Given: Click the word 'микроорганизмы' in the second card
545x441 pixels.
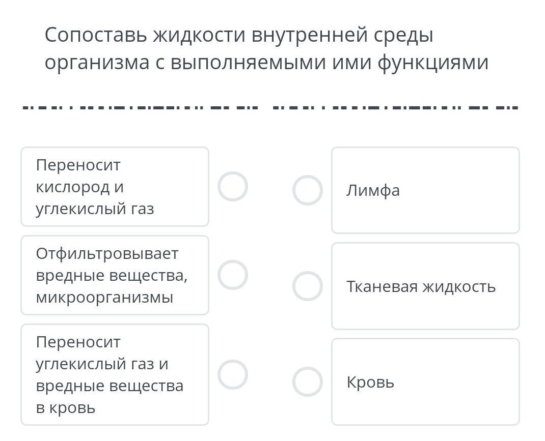Looking at the screenshot, I should tap(104, 297).
